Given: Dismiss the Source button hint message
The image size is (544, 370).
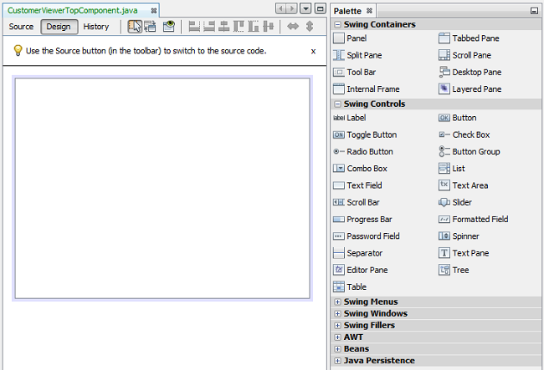Looking at the screenshot, I should (x=313, y=51).
